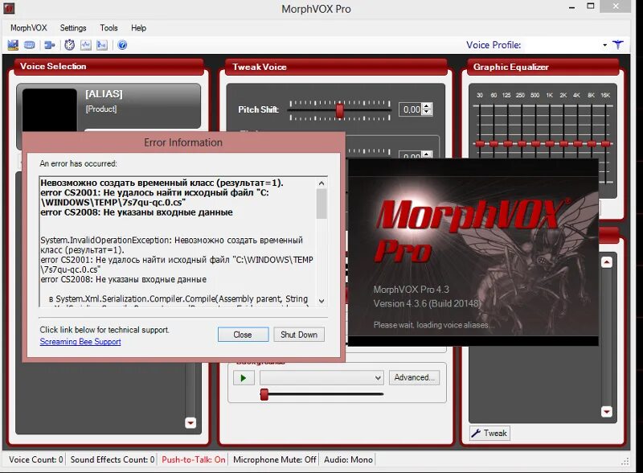Click 'System.InvalidOperationException' line
This screenshot has width=643, height=473.
(171, 241)
